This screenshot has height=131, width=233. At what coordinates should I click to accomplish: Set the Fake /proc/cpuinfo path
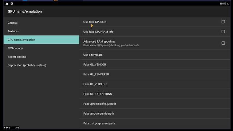155,114
